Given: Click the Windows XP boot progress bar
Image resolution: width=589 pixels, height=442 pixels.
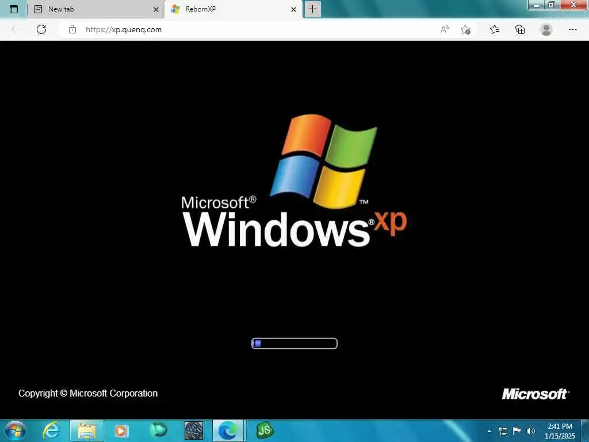Looking at the screenshot, I should (294, 344).
